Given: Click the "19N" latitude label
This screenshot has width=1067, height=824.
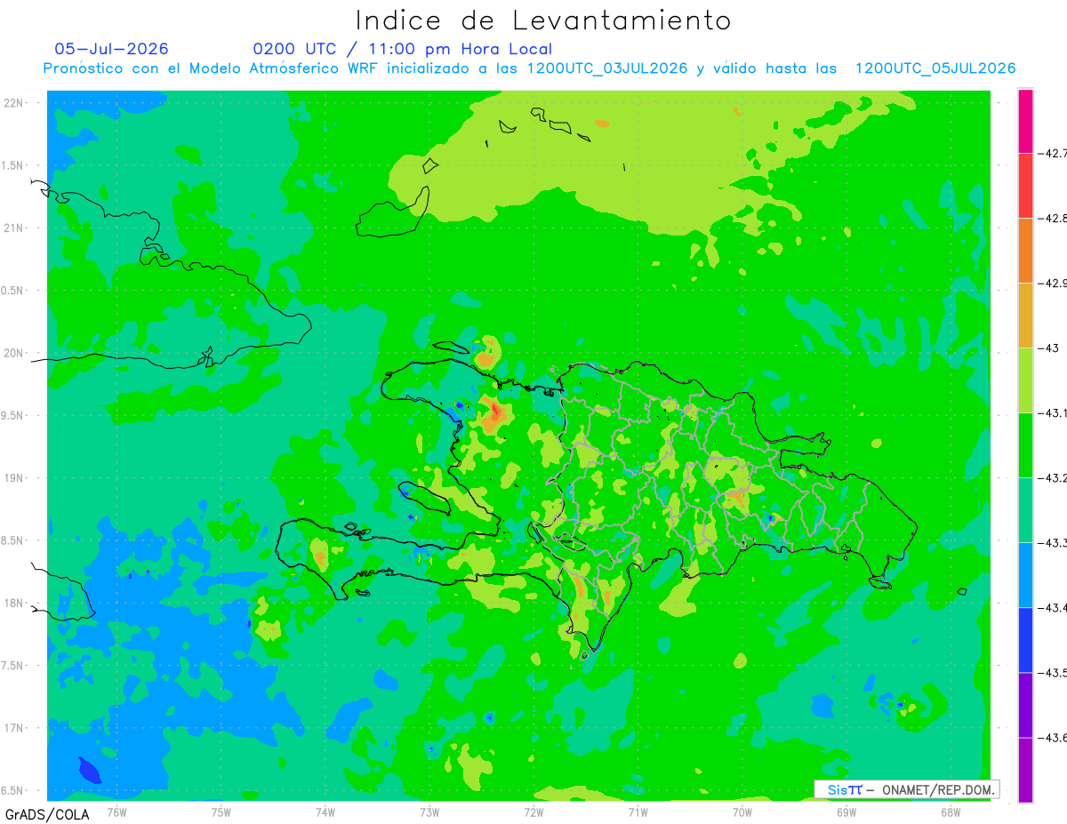Looking at the screenshot, I should 15,478.
